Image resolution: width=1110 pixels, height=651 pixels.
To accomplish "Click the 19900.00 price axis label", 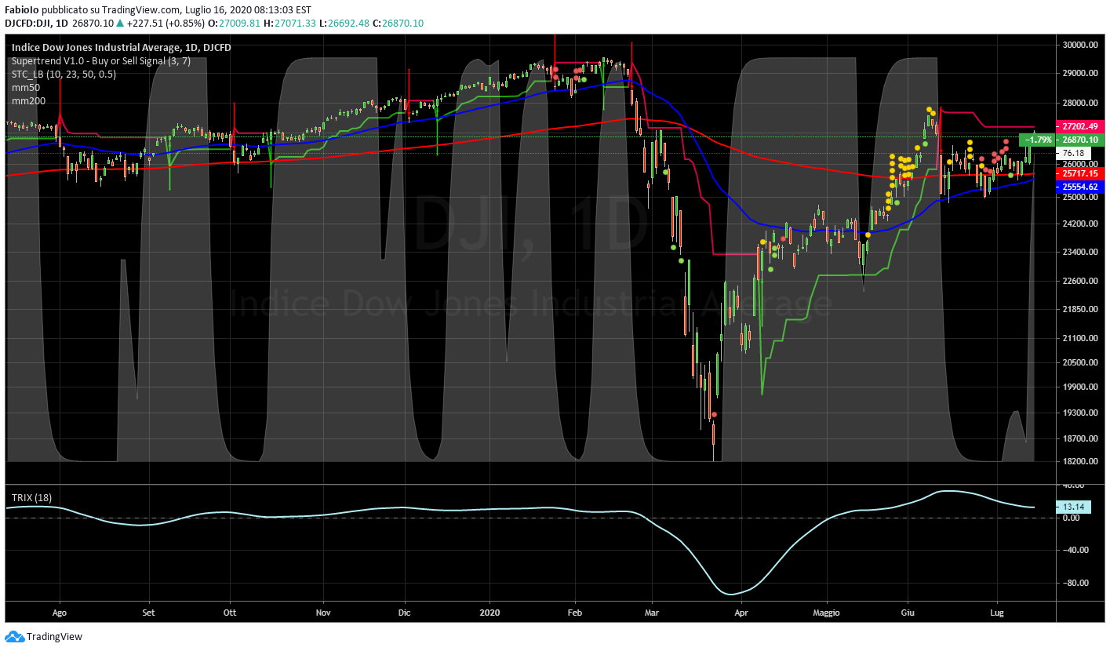I will coord(1079,387).
